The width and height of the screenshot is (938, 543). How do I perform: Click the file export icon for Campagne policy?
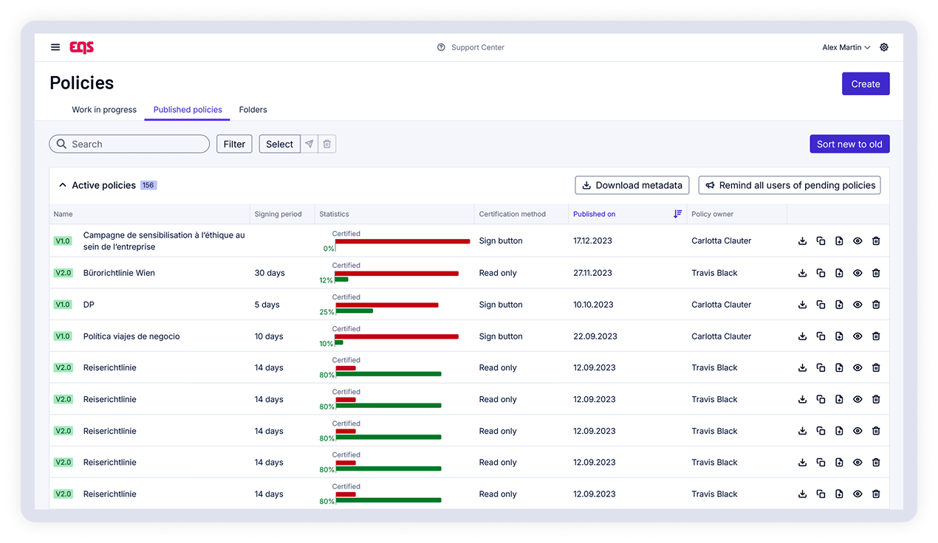pos(839,241)
